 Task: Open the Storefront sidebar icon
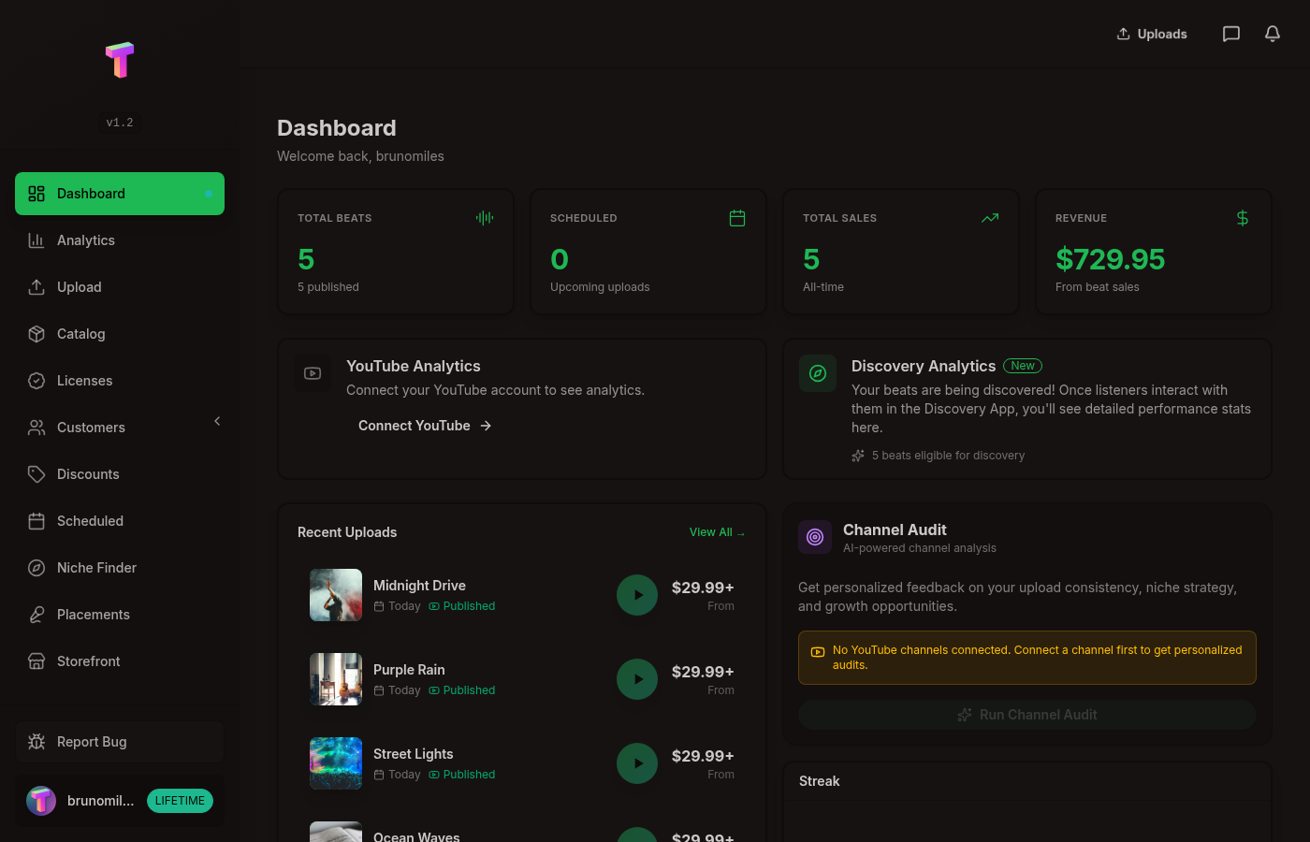click(x=36, y=661)
